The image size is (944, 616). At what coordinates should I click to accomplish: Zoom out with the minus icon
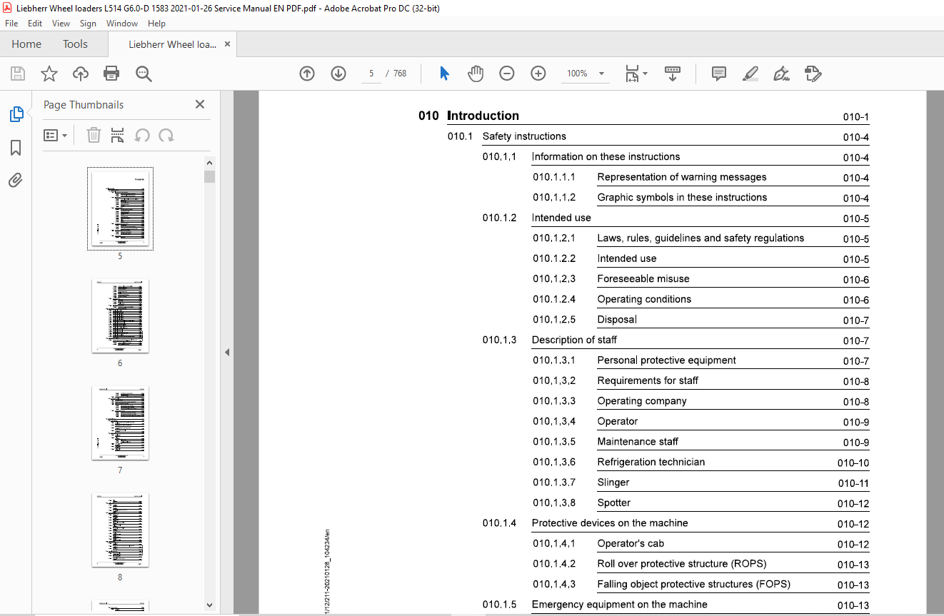(507, 74)
